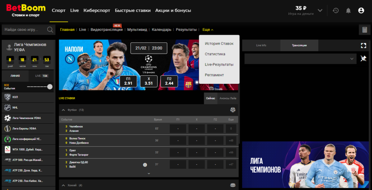Show Анонсы Лайв bets
Screen dimensions: 372x190
point(228,98)
